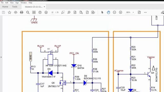Go to the previous page arrow
The height and width of the screenshot is (92, 164).
click(x=40, y=13)
